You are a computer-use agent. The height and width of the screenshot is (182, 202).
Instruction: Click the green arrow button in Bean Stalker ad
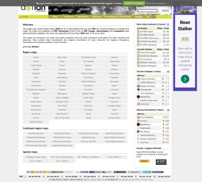pyautogui.click(x=185, y=79)
